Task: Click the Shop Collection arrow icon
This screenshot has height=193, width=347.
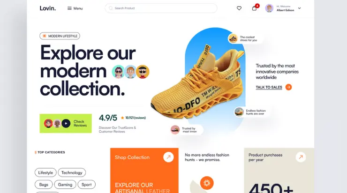Action: point(168,157)
